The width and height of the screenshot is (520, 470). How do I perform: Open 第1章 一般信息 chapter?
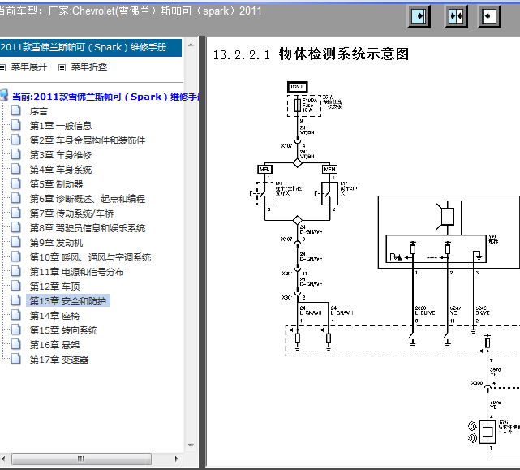click(61, 126)
